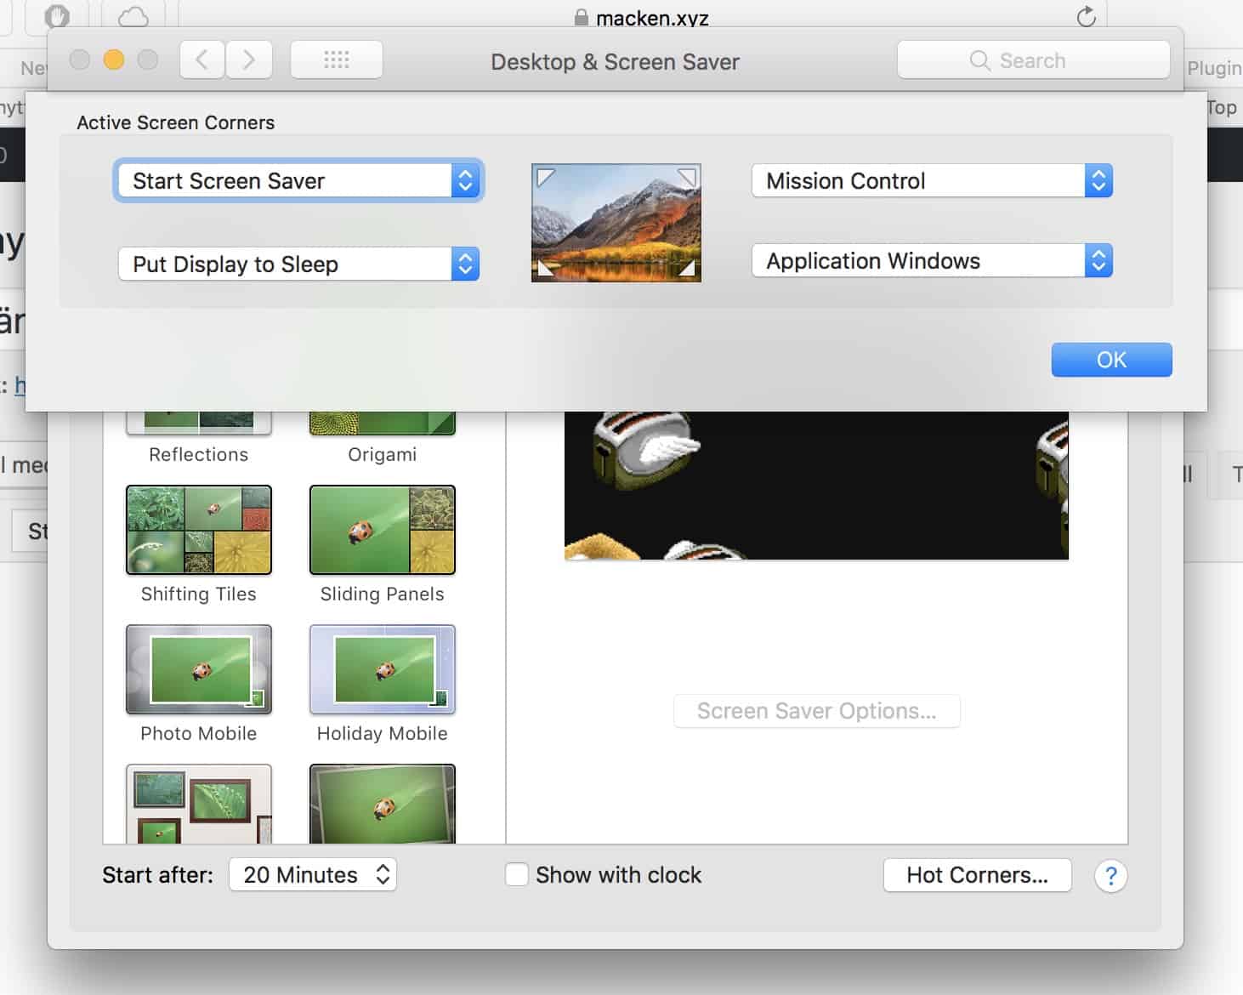
Task: Confirm hot corners with OK button
Action: pyautogui.click(x=1111, y=360)
